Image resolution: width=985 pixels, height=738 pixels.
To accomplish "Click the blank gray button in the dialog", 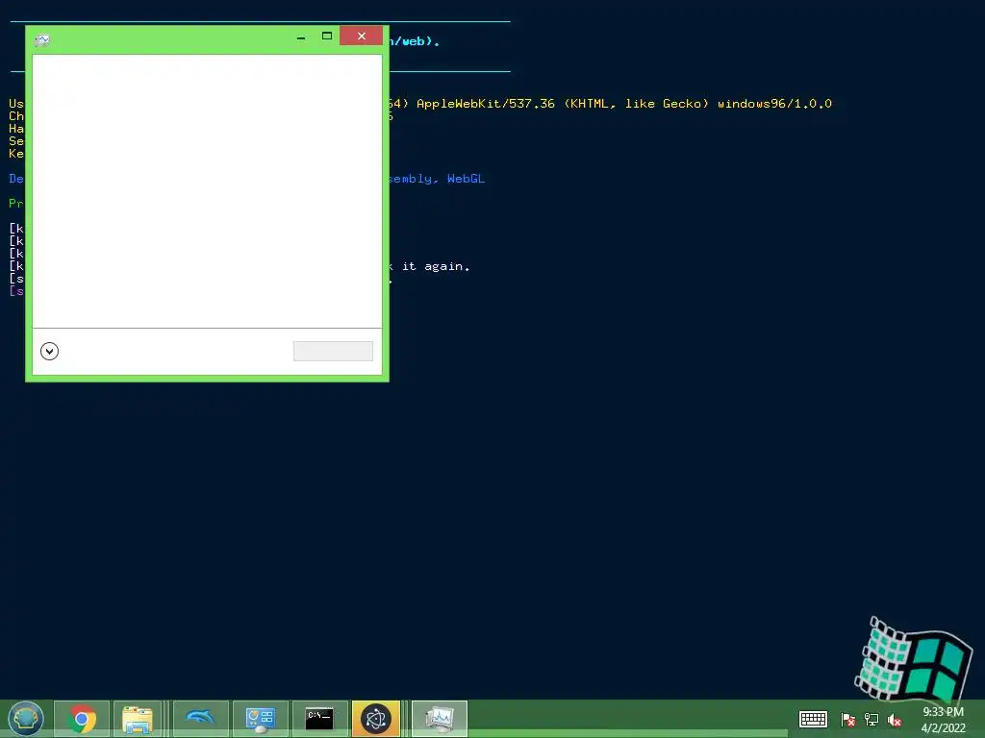I will (333, 351).
